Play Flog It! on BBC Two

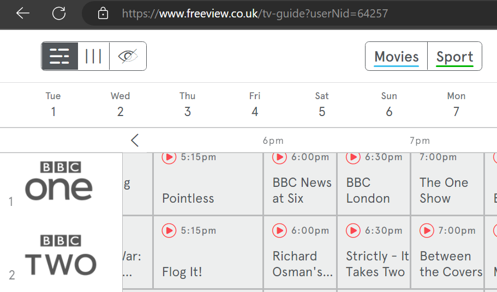(x=169, y=231)
